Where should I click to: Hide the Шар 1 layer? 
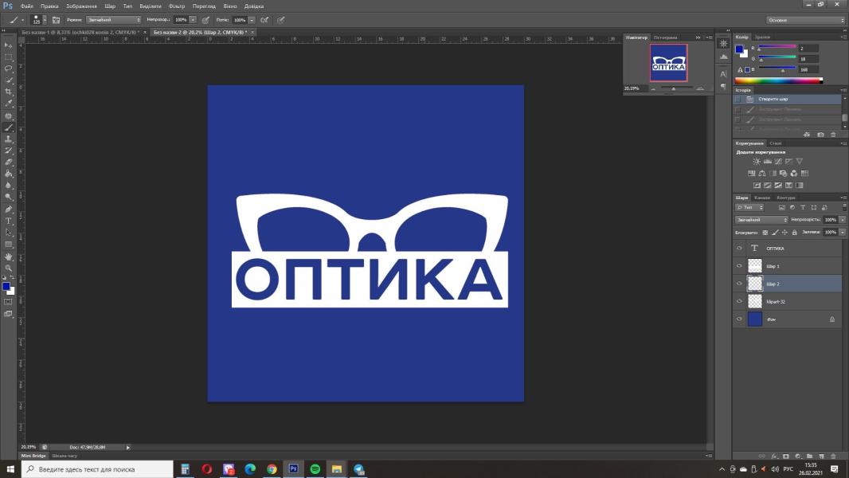pyautogui.click(x=739, y=266)
